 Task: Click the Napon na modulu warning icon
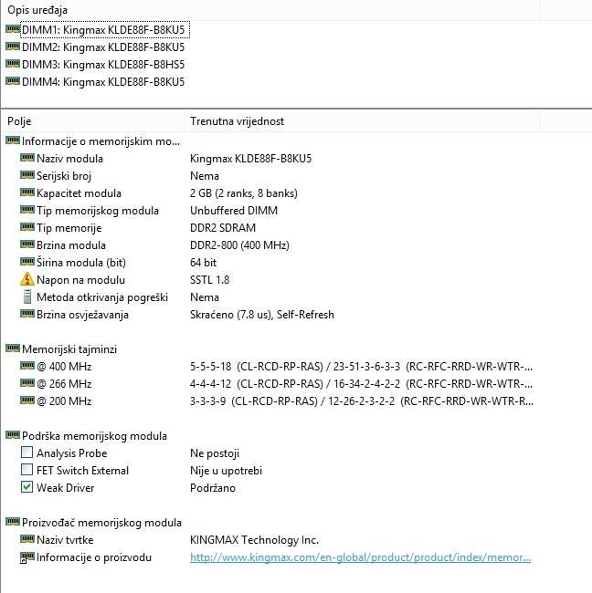tap(27, 279)
